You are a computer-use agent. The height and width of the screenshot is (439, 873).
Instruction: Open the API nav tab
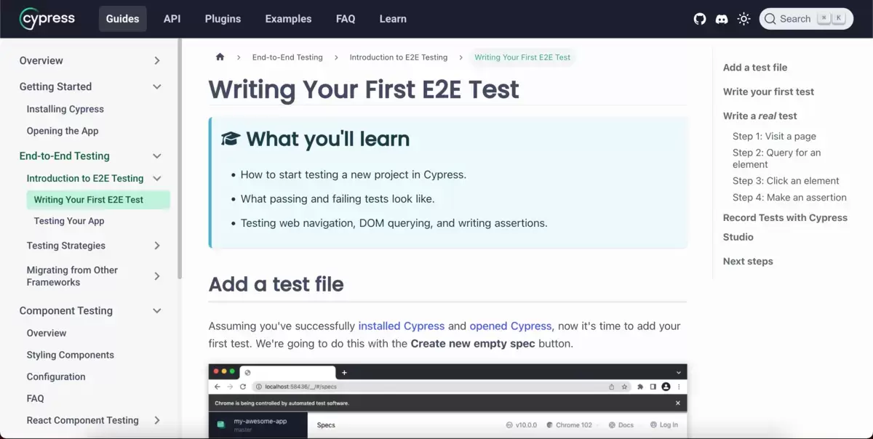coord(172,19)
